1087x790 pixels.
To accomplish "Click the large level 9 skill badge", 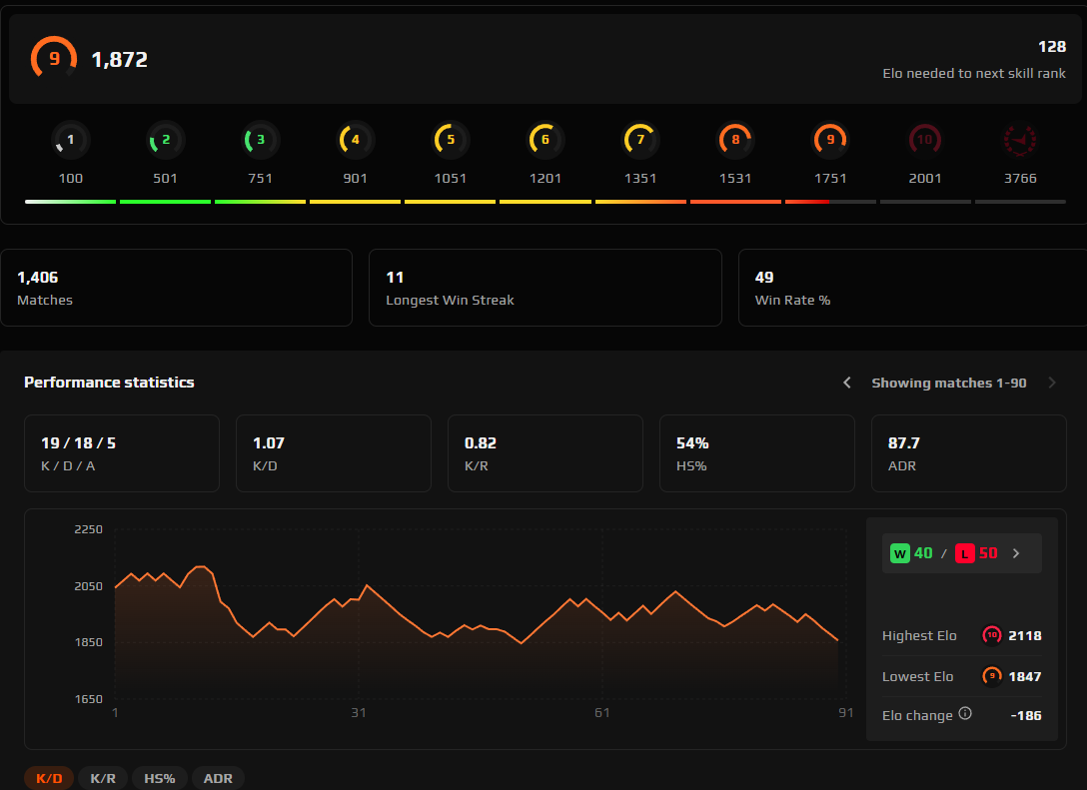I will pyautogui.click(x=53, y=58).
